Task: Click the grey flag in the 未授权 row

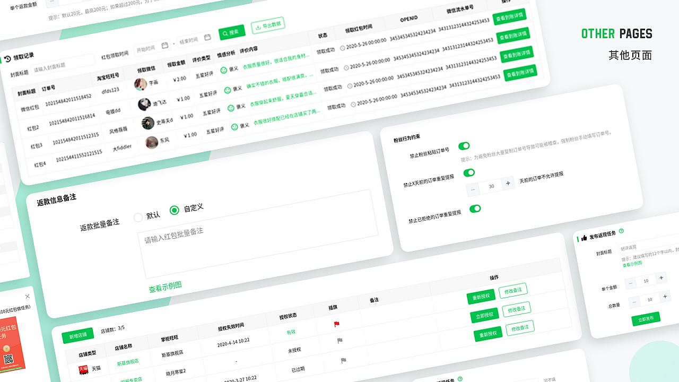Action: tap(339, 341)
